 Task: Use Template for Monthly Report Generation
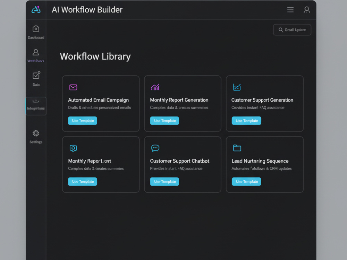tap(164, 121)
